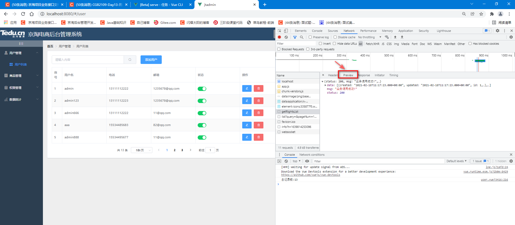Enable Hide data URLs checkbox

point(334,44)
